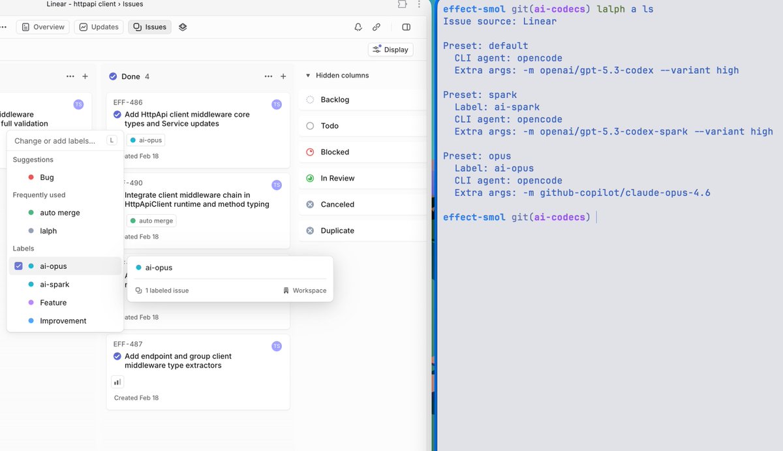This screenshot has height=451, width=783.
Task: Click assignee avatar on the partially hidden card
Action: 78,104
